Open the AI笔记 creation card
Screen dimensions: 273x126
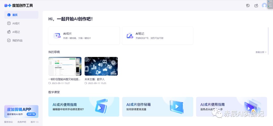[x=157, y=36]
